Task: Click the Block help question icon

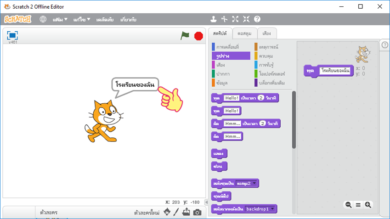Action: click(257, 19)
